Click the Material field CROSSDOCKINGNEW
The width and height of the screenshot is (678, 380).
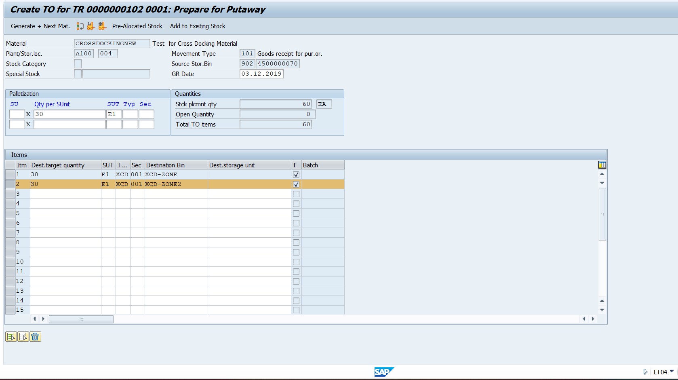112,44
